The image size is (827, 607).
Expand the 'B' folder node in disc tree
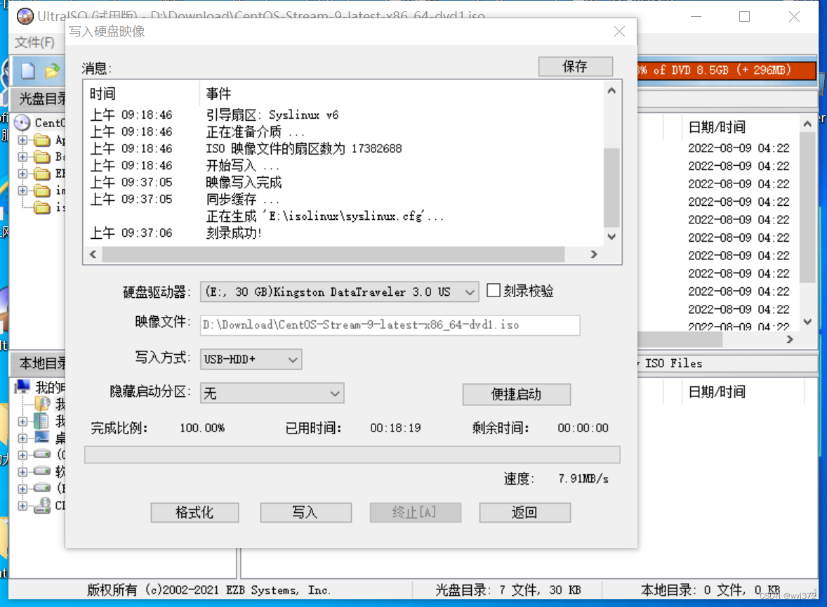coord(22,157)
